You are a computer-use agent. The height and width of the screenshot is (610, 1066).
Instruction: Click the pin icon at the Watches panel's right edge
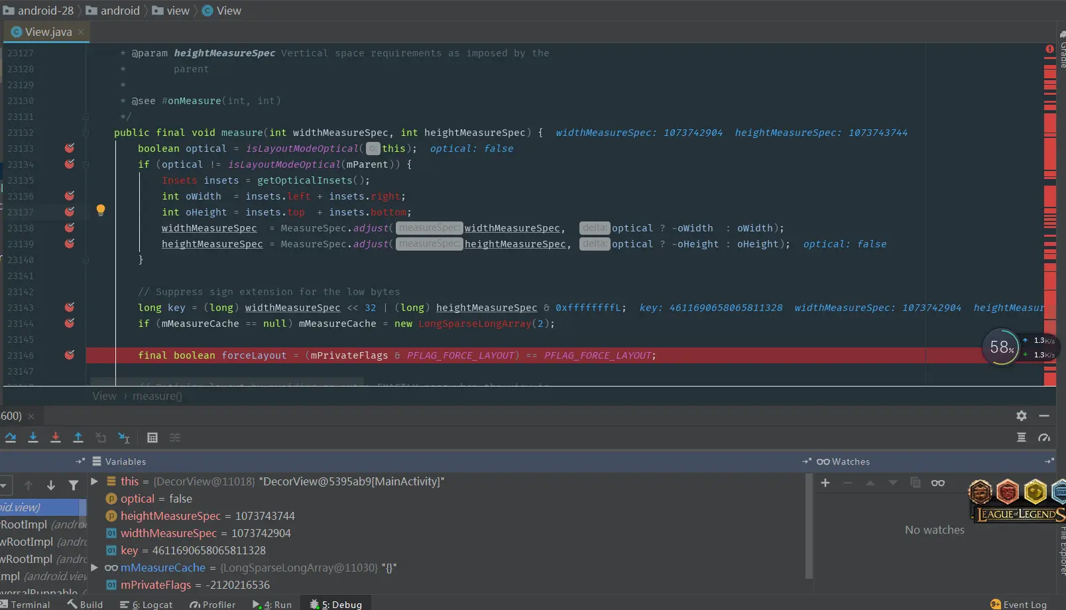pos(1049,461)
